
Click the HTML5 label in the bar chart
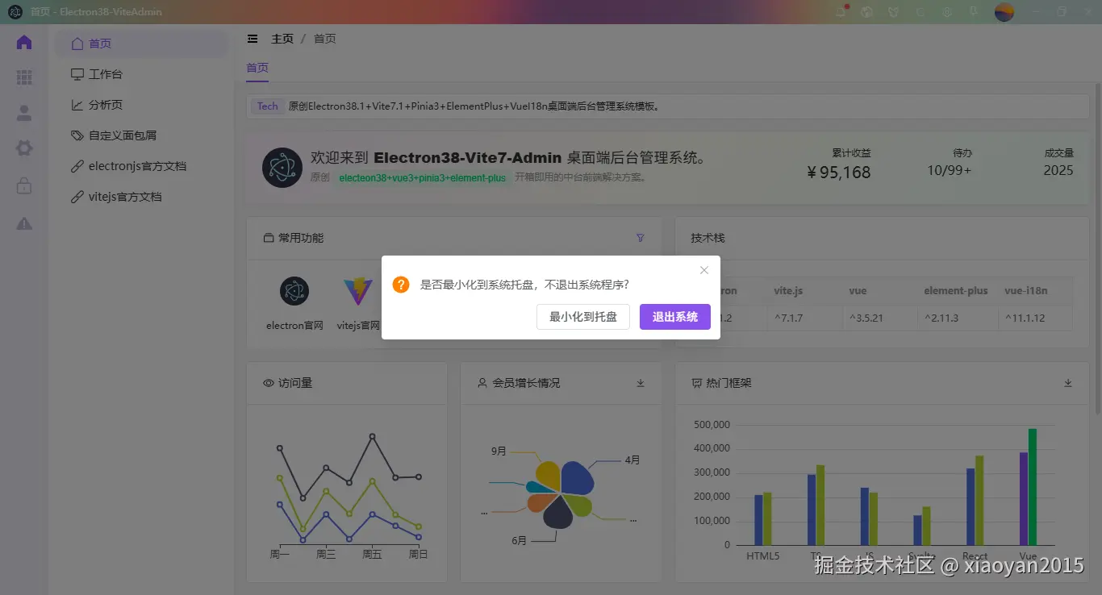pyautogui.click(x=762, y=556)
